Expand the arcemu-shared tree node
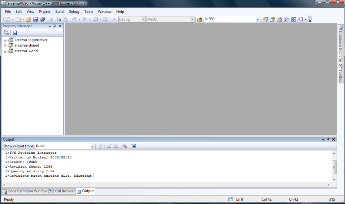This screenshot has height=204, width=345. [5, 46]
